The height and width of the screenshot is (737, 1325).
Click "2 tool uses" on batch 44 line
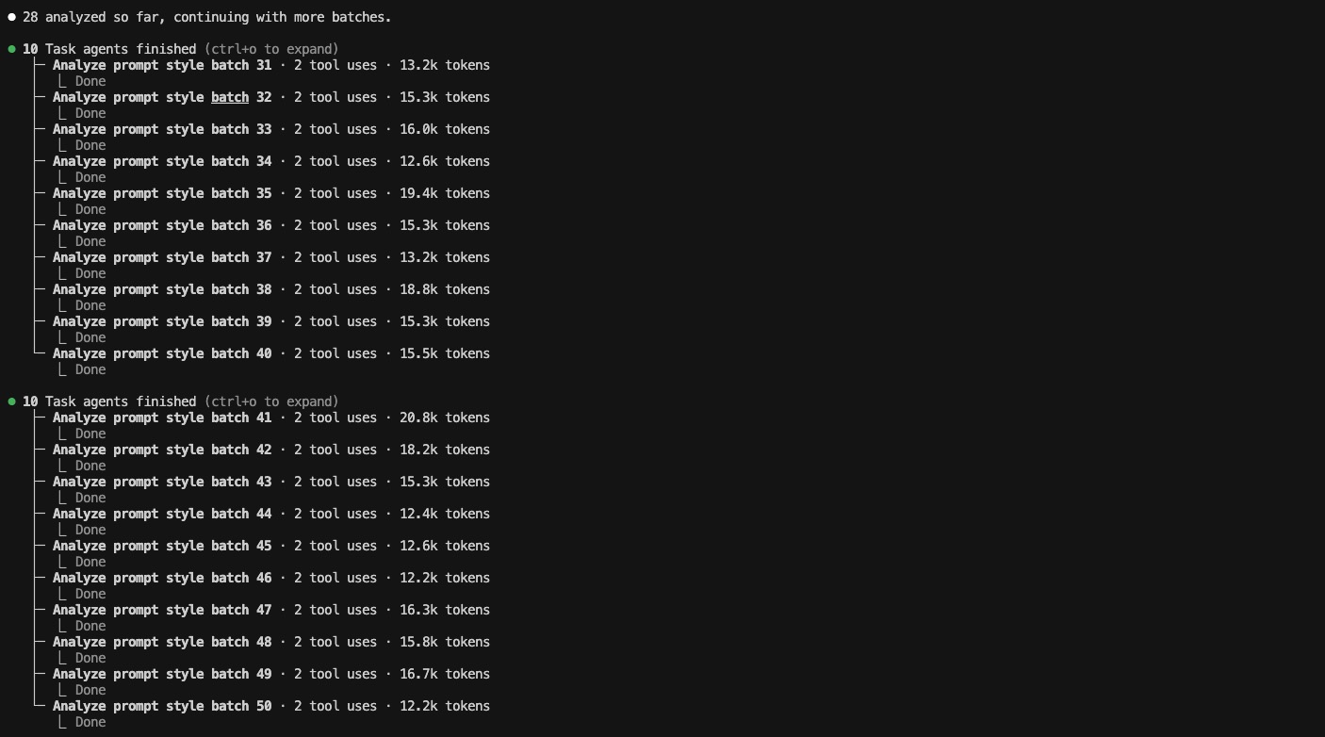[335, 514]
